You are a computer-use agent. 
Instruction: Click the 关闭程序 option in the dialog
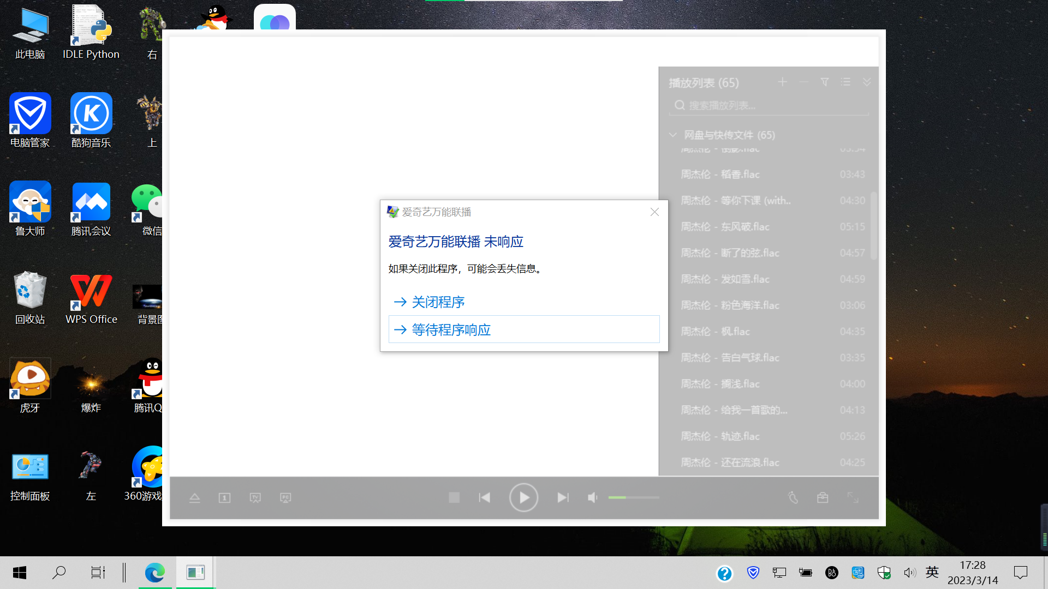pyautogui.click(x=523, y=302)
